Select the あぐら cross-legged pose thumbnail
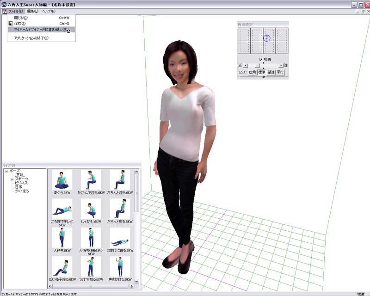 pos(61,179)
